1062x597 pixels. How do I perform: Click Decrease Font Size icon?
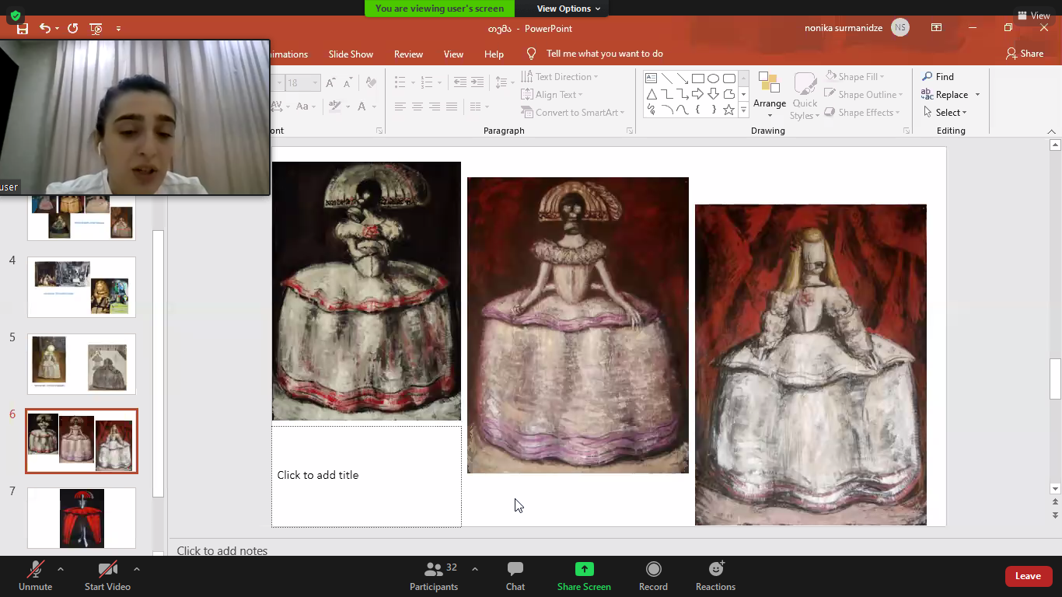347,82
